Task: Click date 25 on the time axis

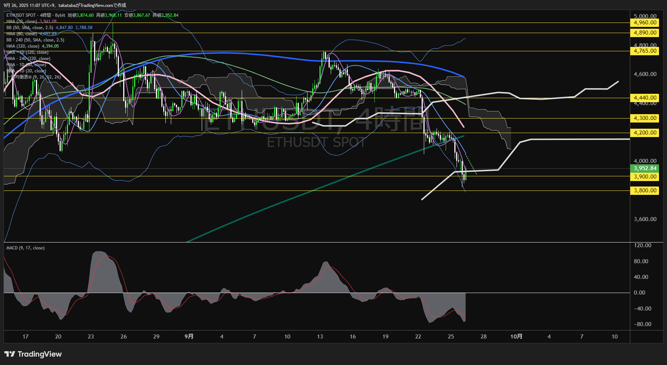Action: tap(451, 337)
